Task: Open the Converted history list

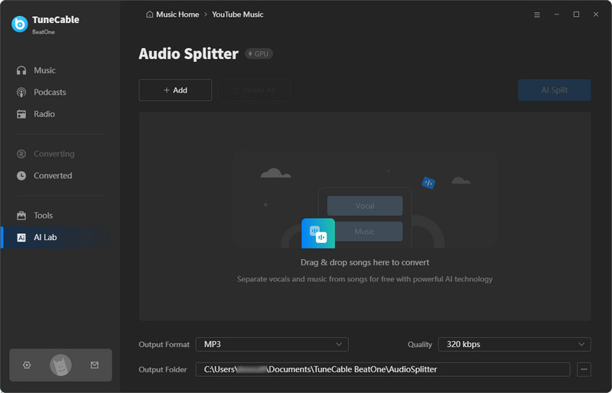Action: coord(52,176)
